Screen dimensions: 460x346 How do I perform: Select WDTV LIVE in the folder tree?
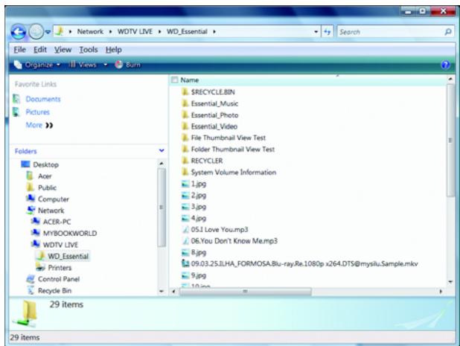pyautogui.click(x=60, y=245)
